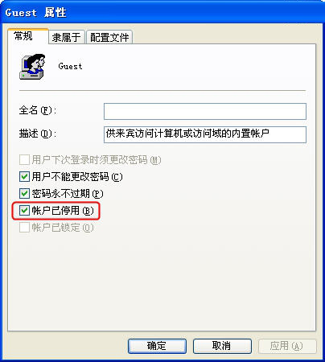Click the Guest 属性 title bar
325x362 pixels.
coord(162,12)
